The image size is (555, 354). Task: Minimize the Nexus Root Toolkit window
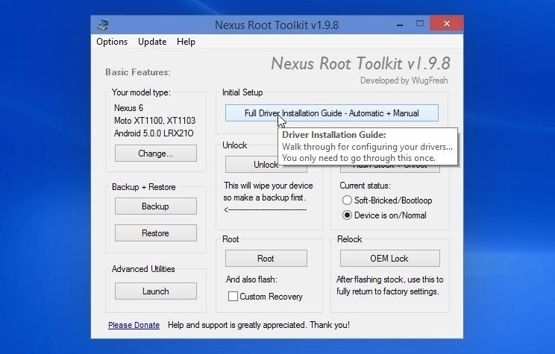point(400,25)
